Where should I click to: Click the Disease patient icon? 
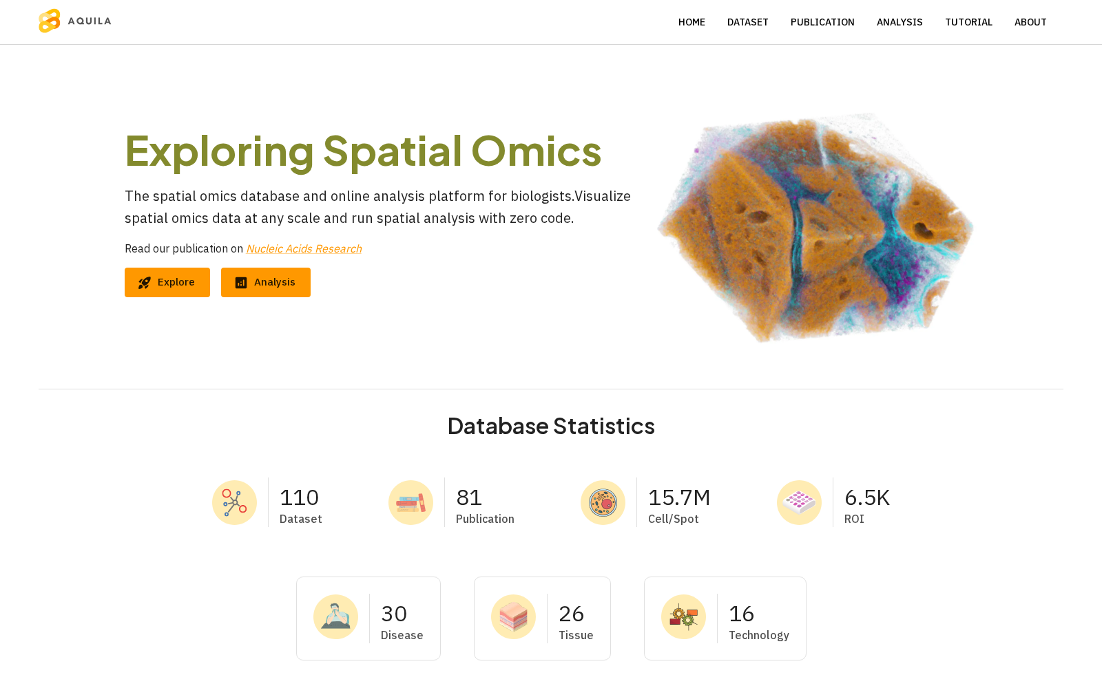click(x=335, y=616)
